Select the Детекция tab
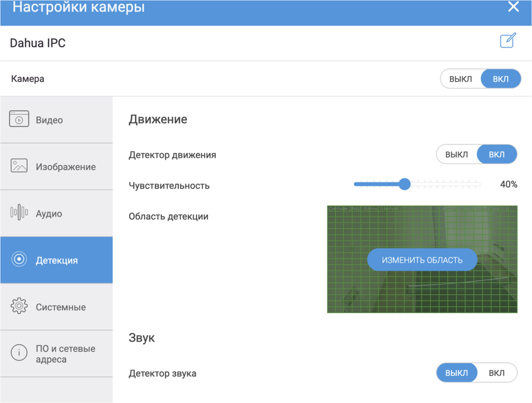 (x=56, y=260)
